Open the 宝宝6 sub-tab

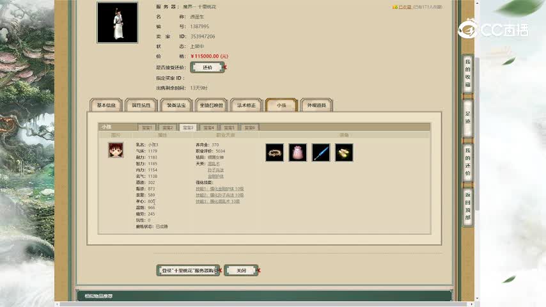(250, 127)
